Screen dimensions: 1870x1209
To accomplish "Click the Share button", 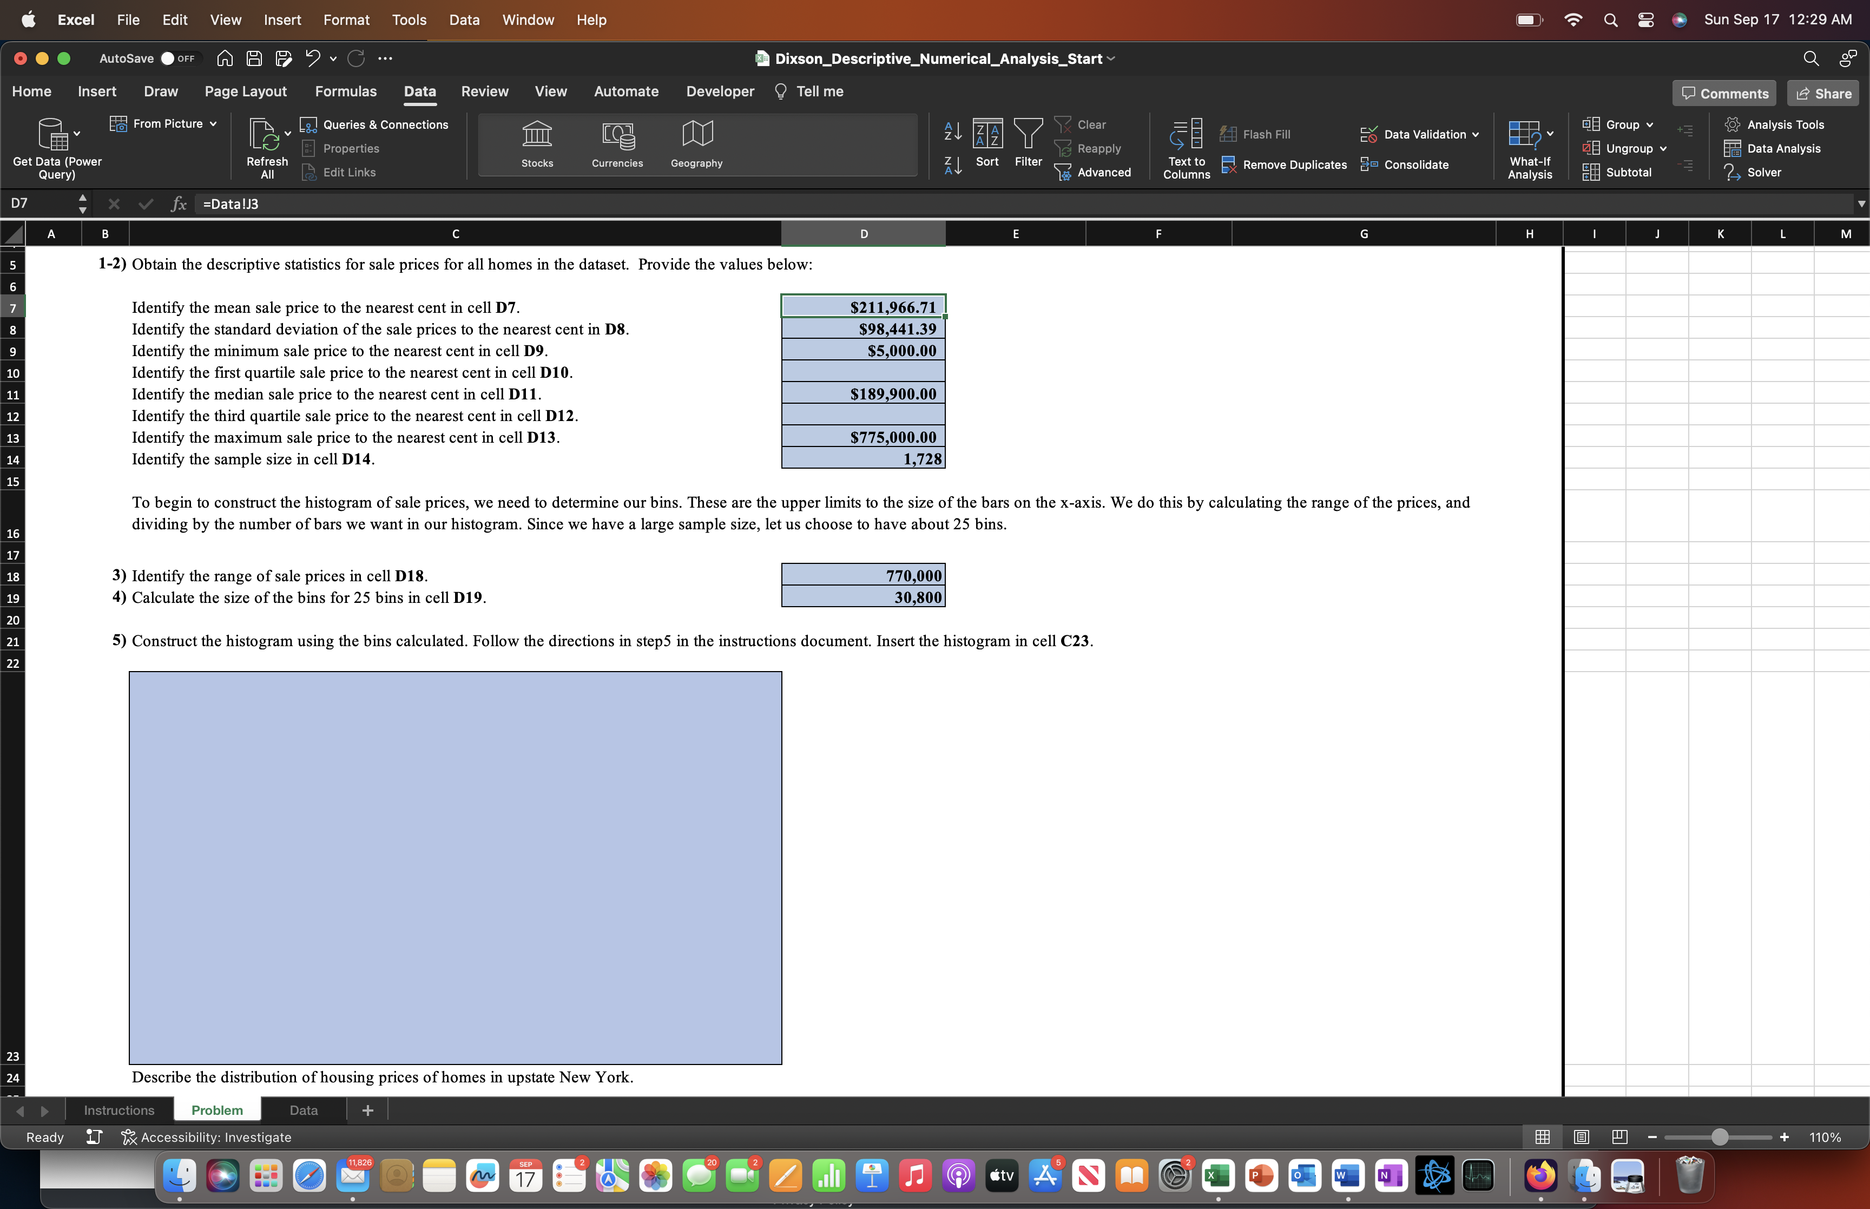I will (x=1823, y=94).
